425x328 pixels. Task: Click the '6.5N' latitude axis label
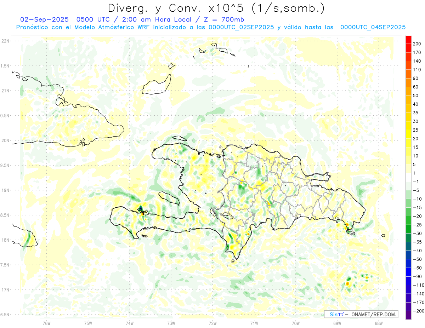[5, 314]
